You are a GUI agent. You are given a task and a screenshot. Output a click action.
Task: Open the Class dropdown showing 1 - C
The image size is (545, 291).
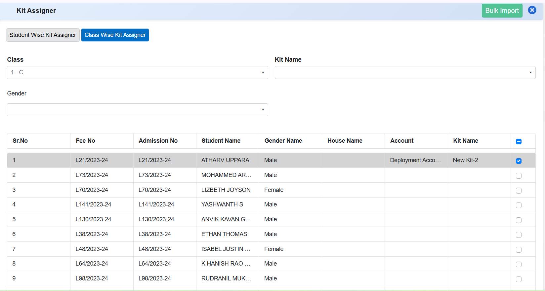tap(137, 72)
